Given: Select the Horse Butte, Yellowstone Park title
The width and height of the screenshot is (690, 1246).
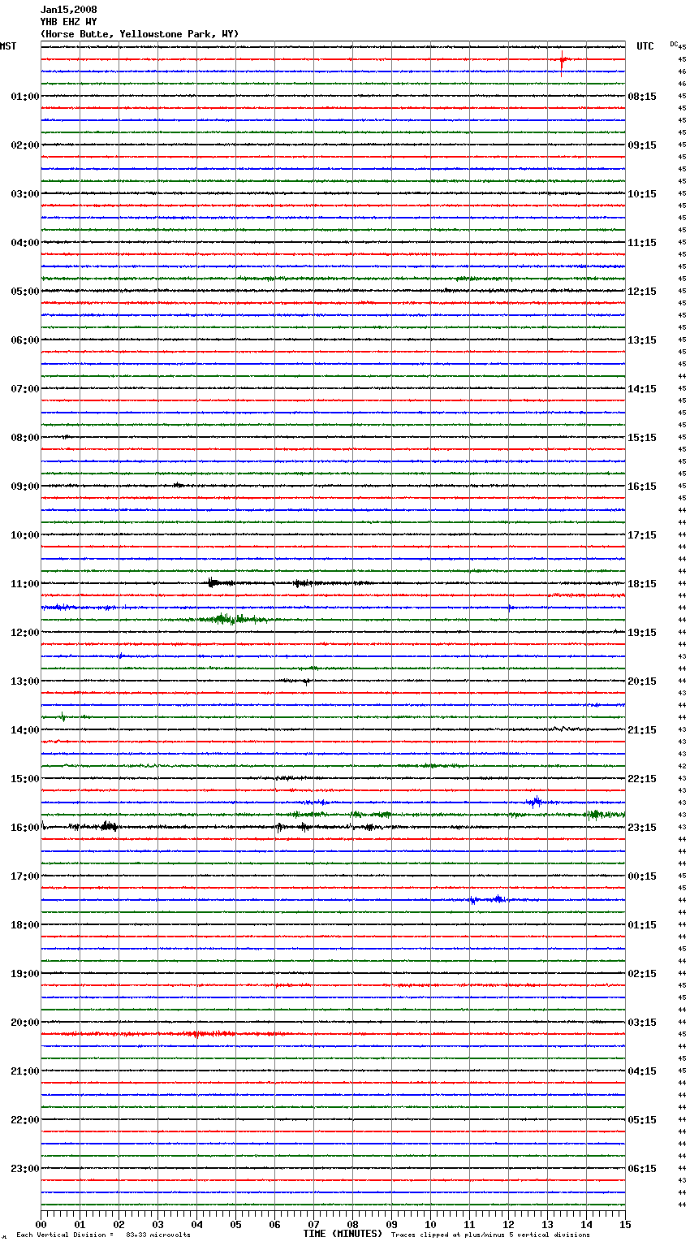Looking at the screenshot, I should pos(140,34).
